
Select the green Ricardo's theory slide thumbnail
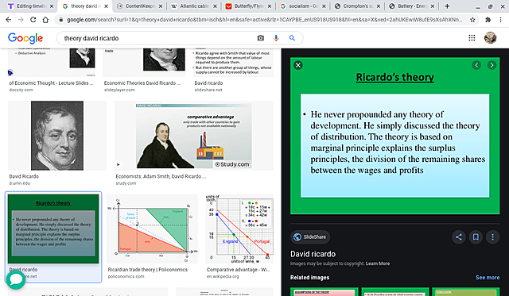53,229
